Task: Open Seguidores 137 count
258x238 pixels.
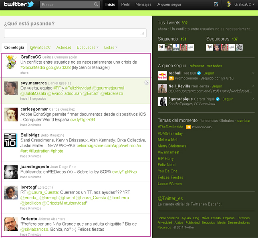Action: pos(235,39)
